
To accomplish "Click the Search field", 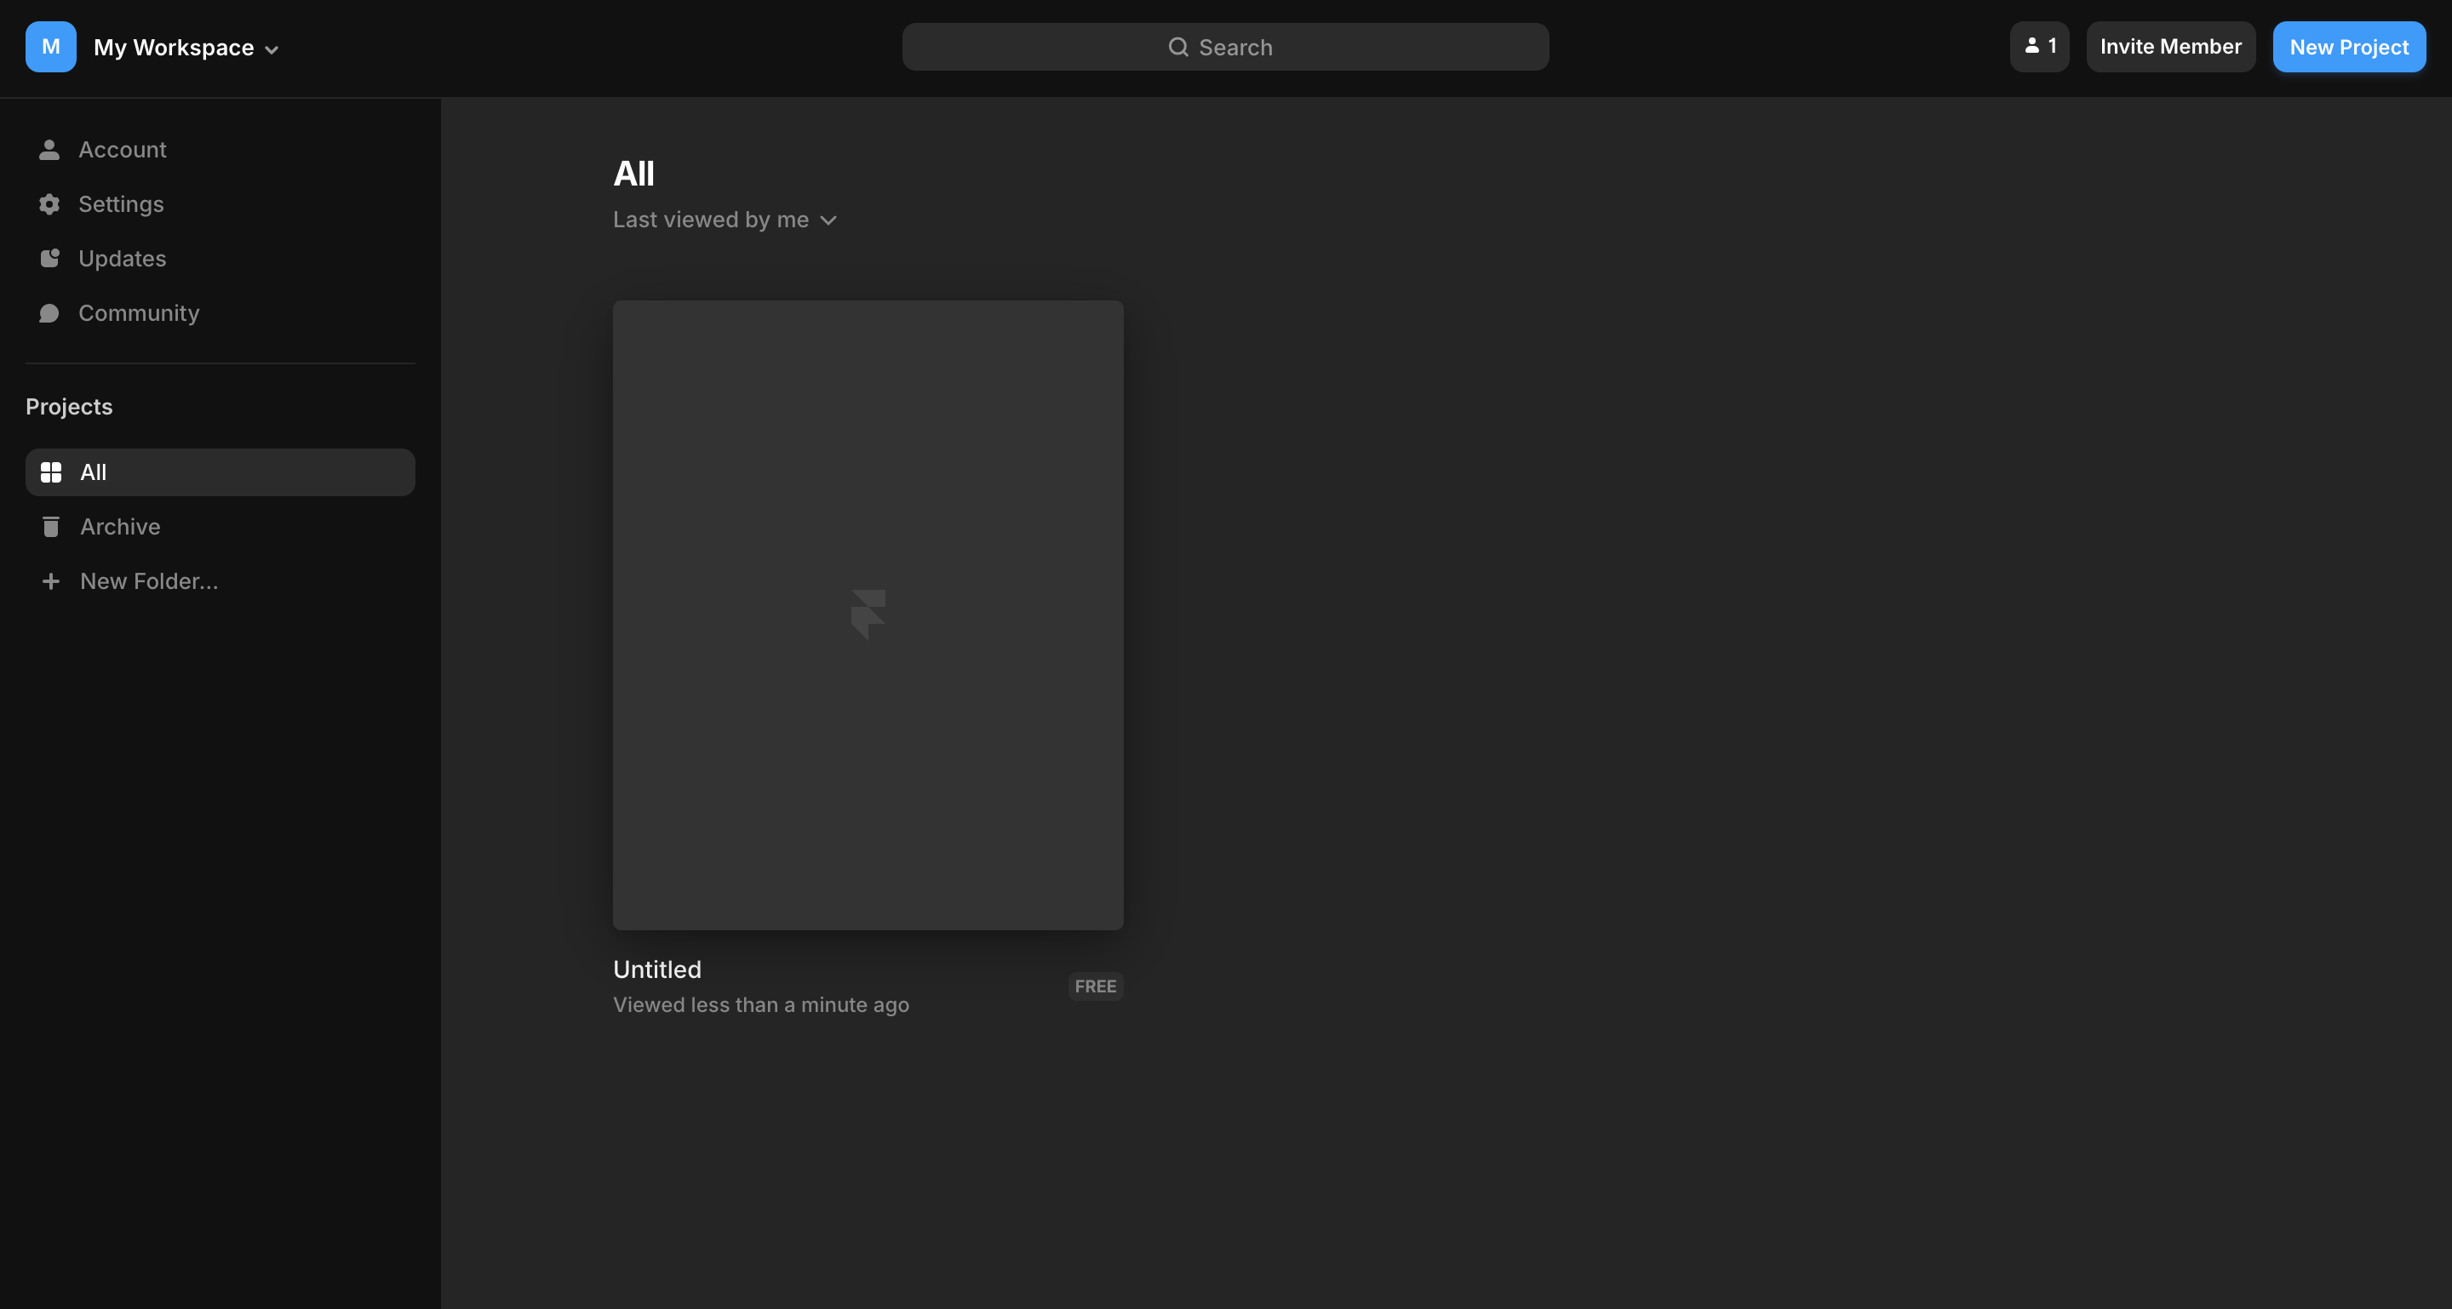I will [1225, 47].
